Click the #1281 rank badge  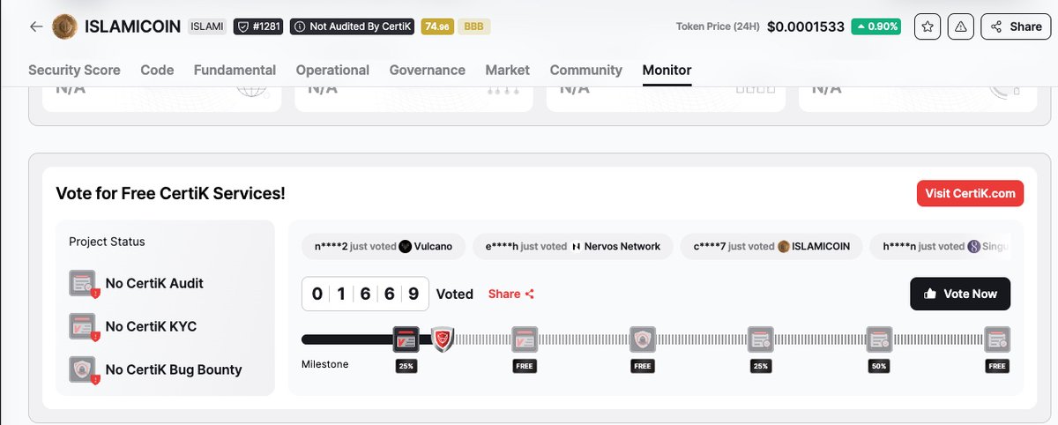258,26
